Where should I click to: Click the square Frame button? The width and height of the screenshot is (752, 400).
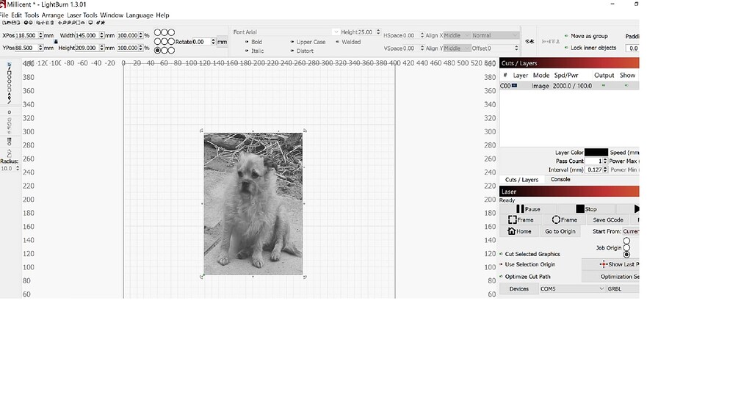click(521, 220)
